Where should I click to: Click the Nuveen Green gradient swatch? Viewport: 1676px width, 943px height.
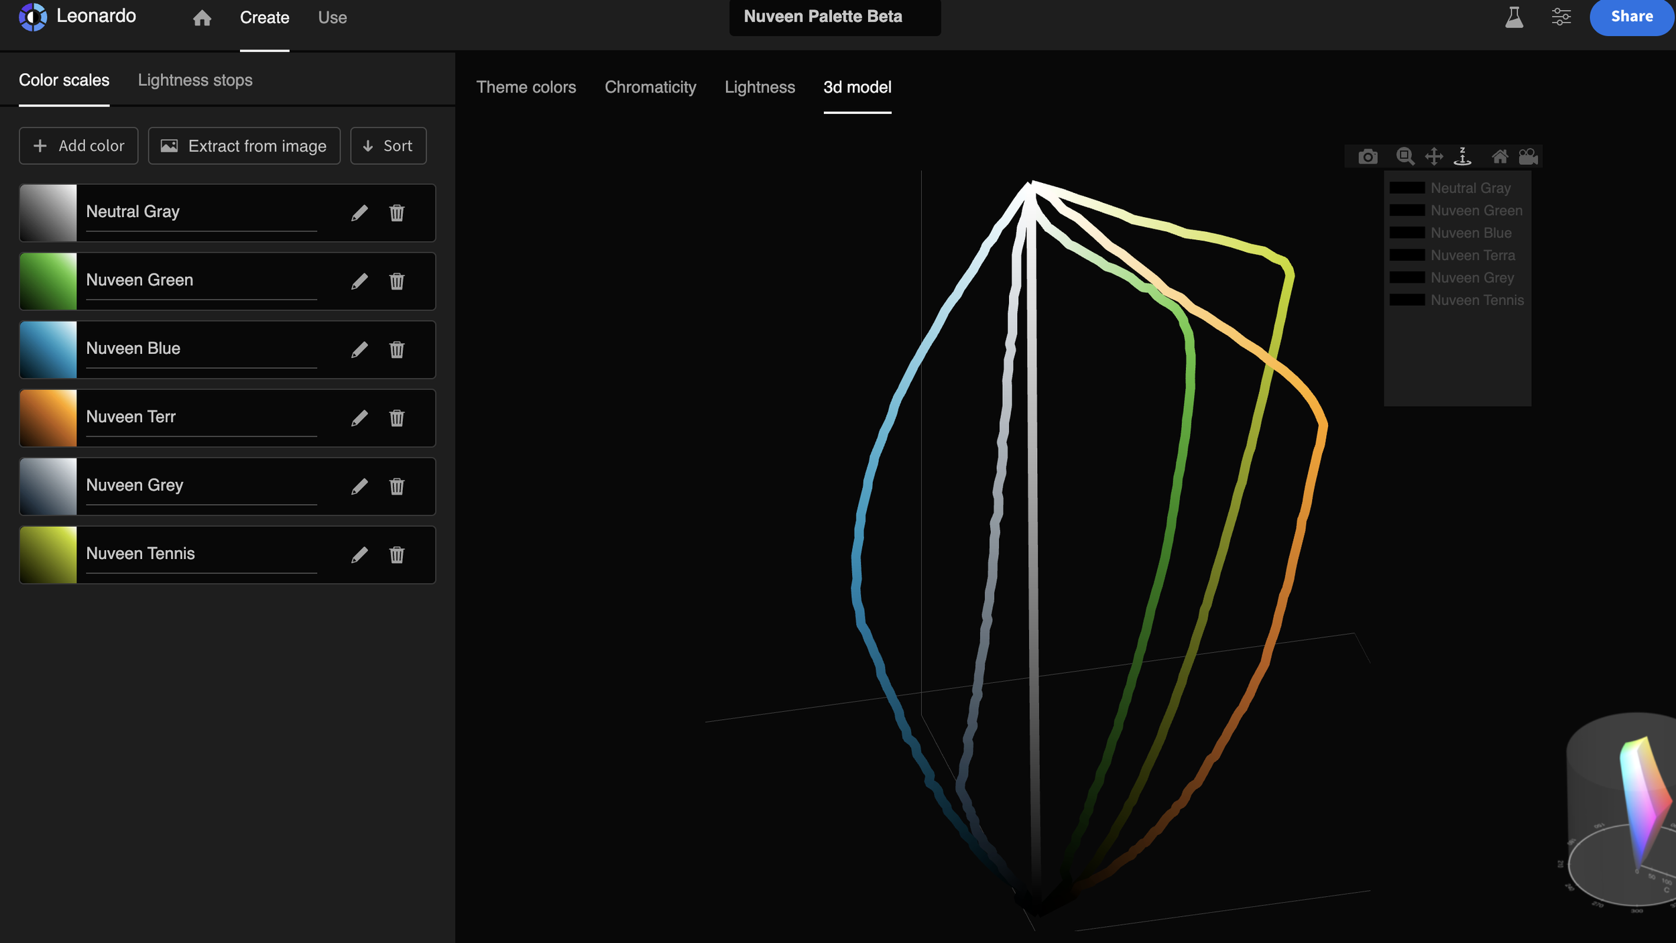48,281
